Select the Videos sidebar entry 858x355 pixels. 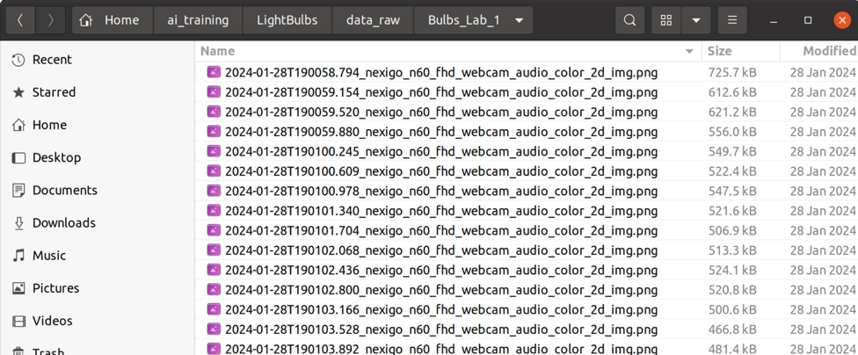coord(52,321)
